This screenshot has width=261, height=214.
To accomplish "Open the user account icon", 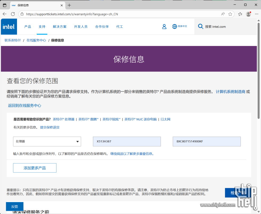I will [x=164, y=27].
